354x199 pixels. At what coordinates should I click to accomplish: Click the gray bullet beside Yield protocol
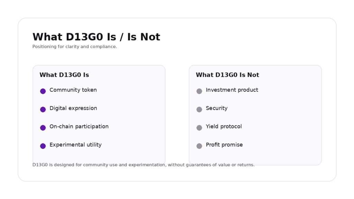click(x=199, y=128)
